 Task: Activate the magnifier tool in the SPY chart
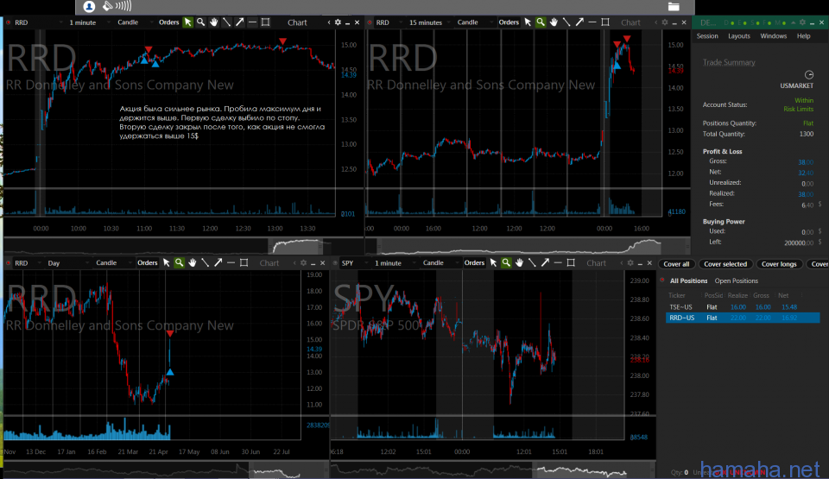click(x=506, y=262)
